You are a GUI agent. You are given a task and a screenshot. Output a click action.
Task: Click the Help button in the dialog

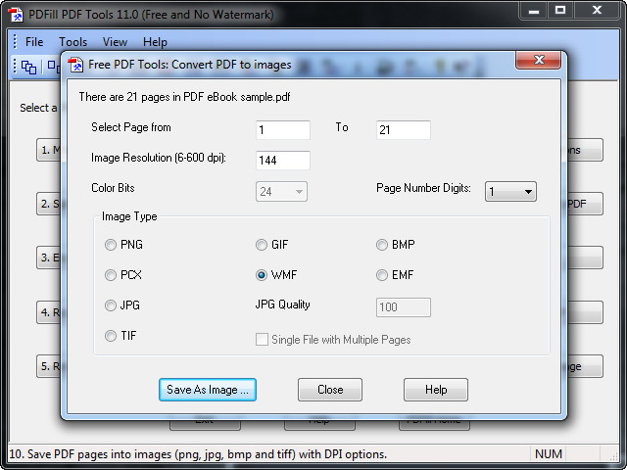click(435, 390)
